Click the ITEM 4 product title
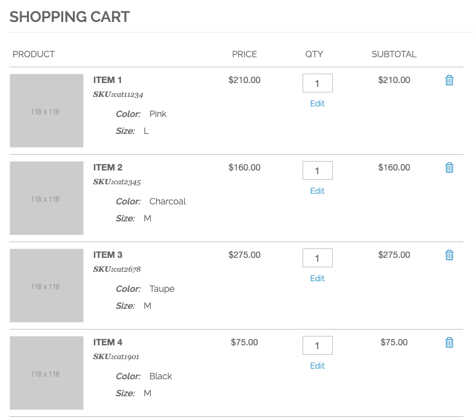Screen dimensions: 474x417 coord(108,342)
